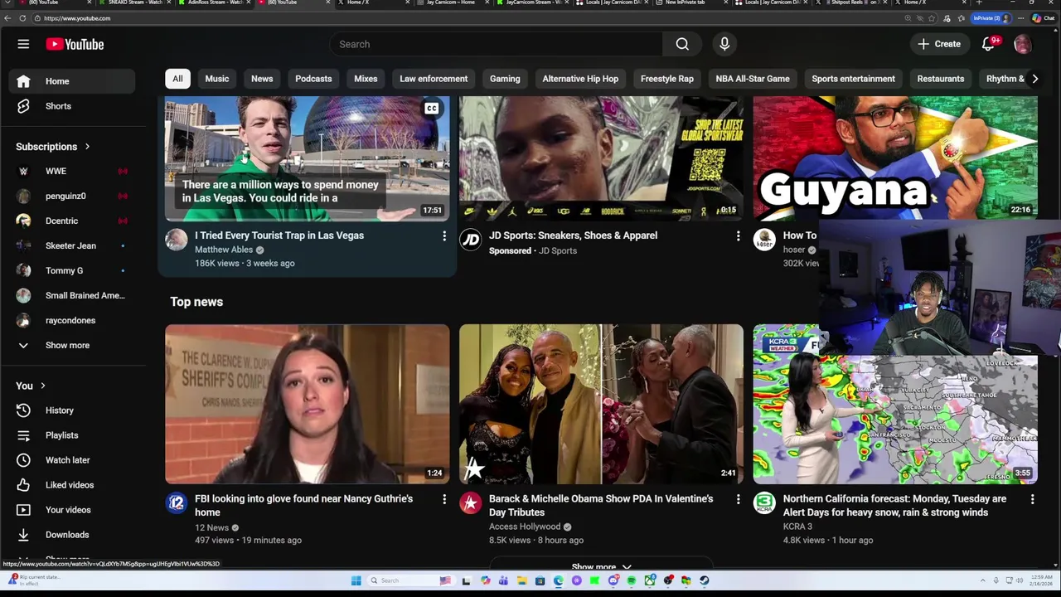Open Dcentric subscription channel
The width and height of the screenshot is (1061, 597).
(72, 221)
